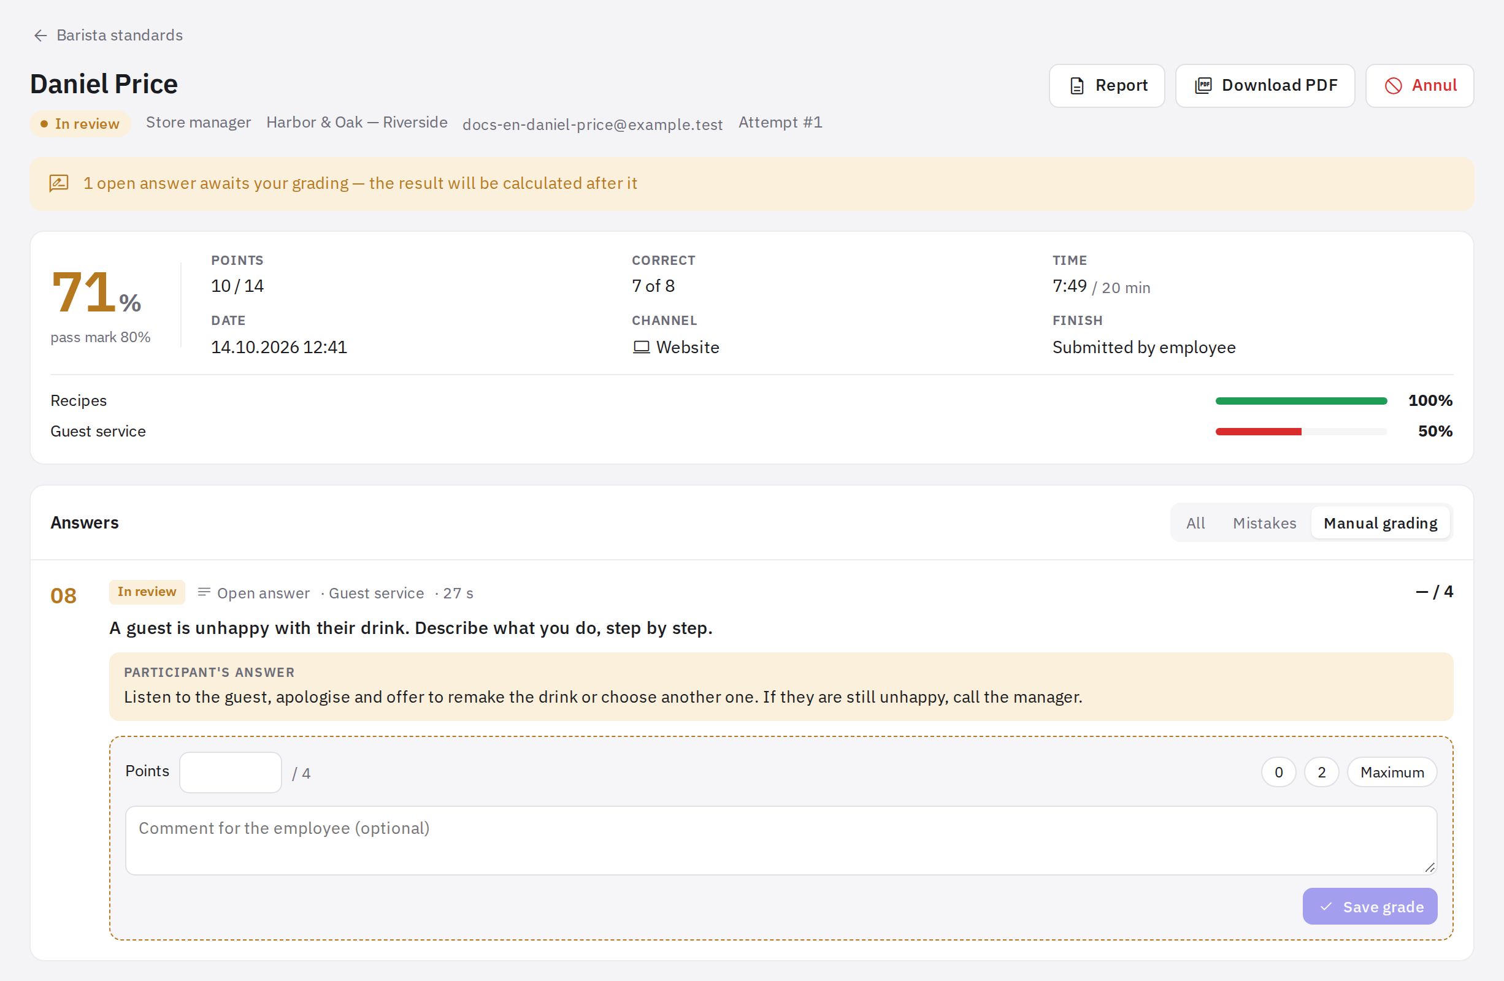Click the Website laptop icon
The image size is (1504, 981).
pos(642,348)
